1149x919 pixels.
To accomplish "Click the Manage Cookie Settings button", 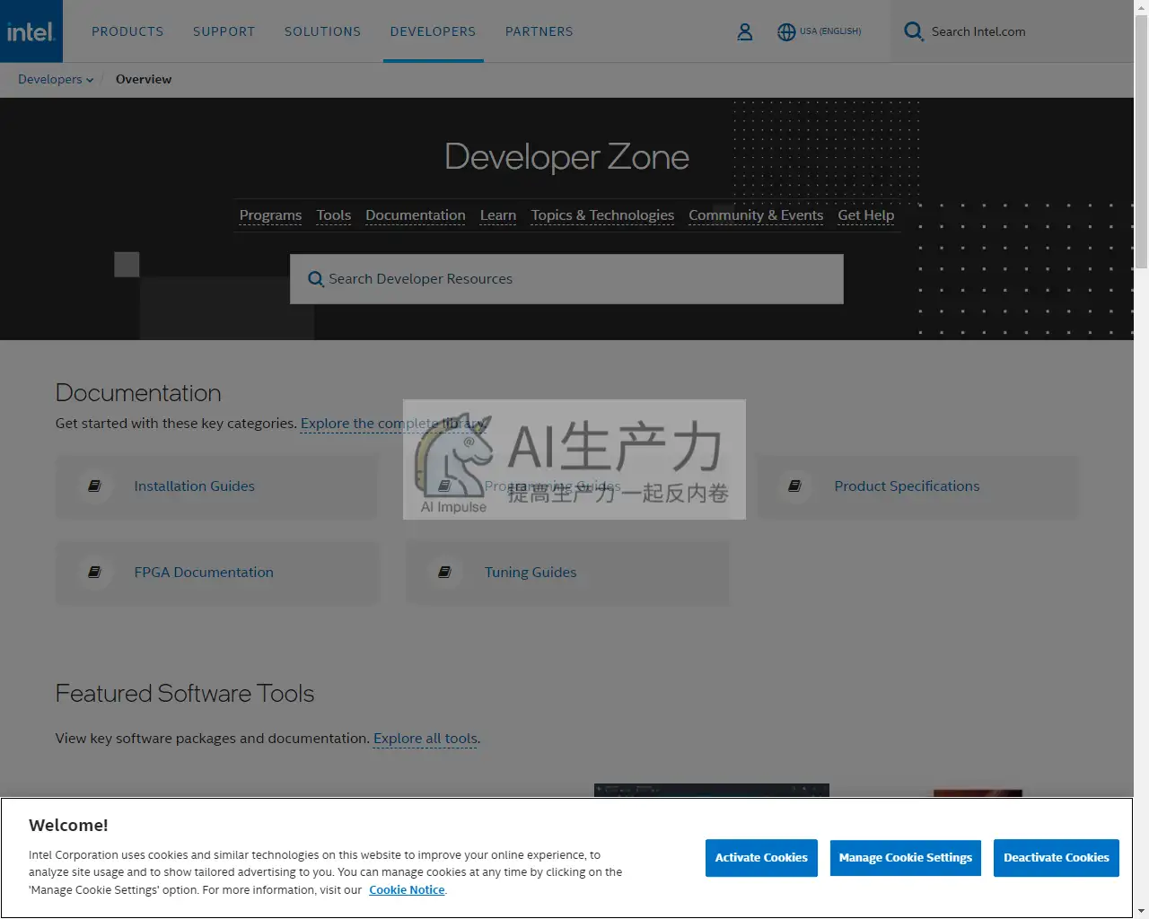I will (906, 858).
